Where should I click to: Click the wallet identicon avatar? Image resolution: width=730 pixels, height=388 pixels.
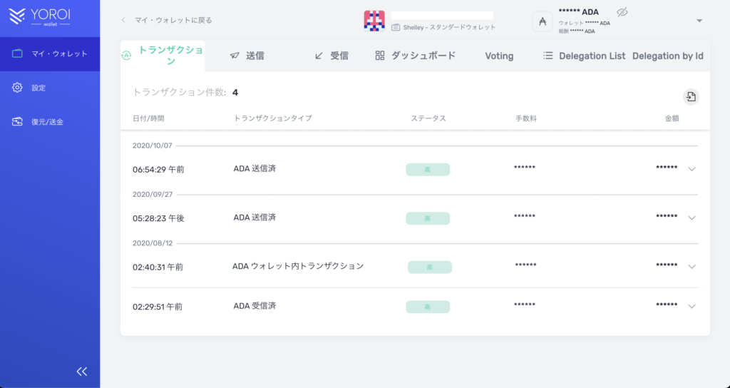[x=374, y=21]
